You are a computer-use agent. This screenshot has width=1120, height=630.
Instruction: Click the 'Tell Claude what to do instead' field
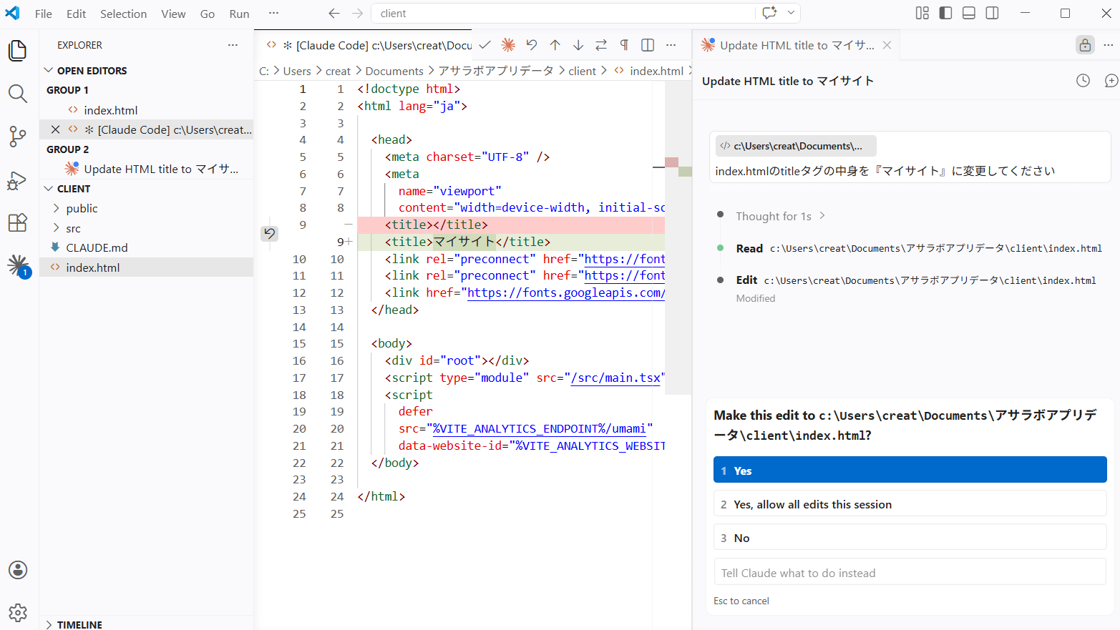point(910,572)
